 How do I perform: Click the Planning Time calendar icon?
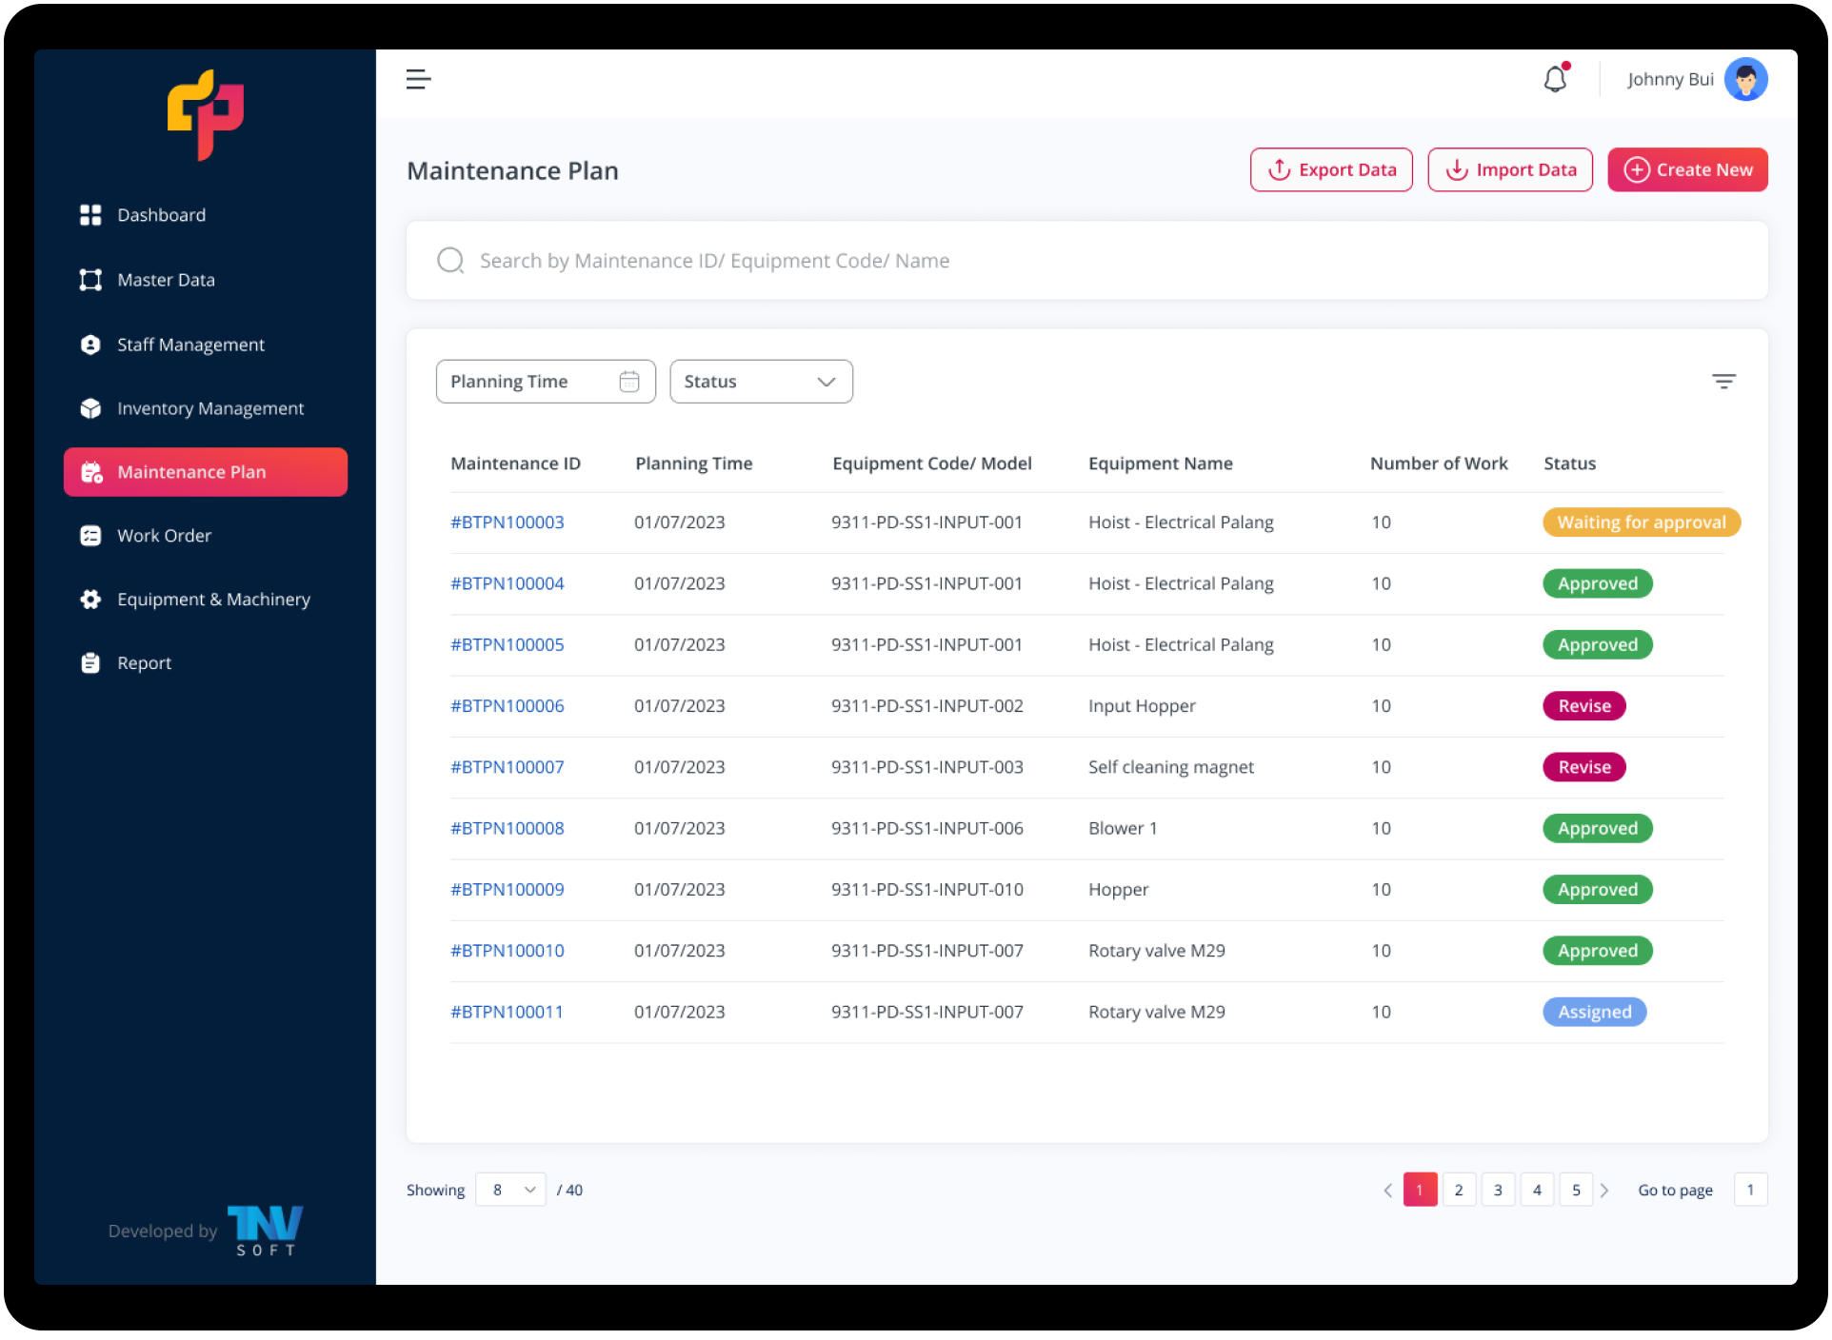point(628,382)
